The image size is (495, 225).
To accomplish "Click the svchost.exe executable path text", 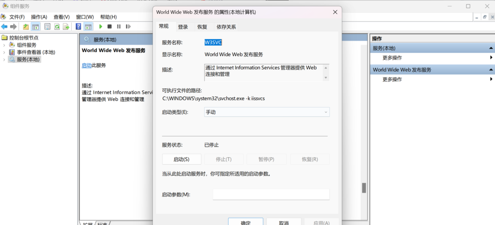I will (x=213, y=98).
